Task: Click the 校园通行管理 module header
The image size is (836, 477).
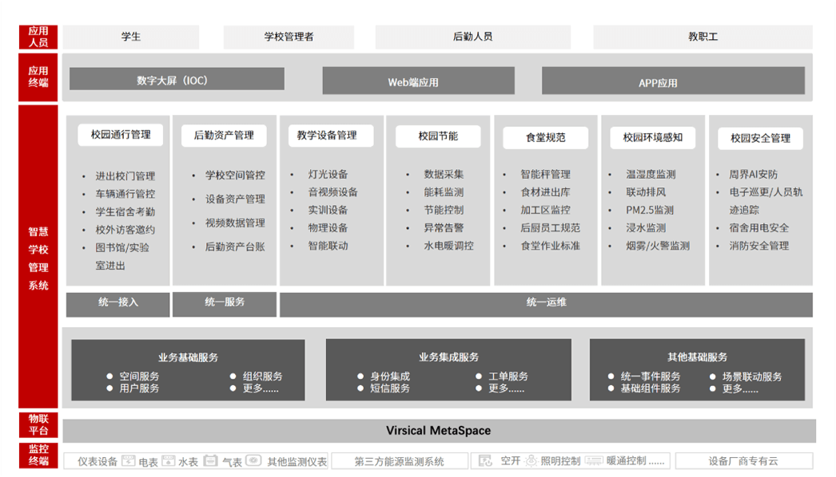Action: pyautogui.click(x=121, y=135)
